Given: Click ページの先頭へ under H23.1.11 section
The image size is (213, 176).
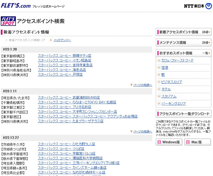Looking at the screenshot, I should tap(142, 132).
